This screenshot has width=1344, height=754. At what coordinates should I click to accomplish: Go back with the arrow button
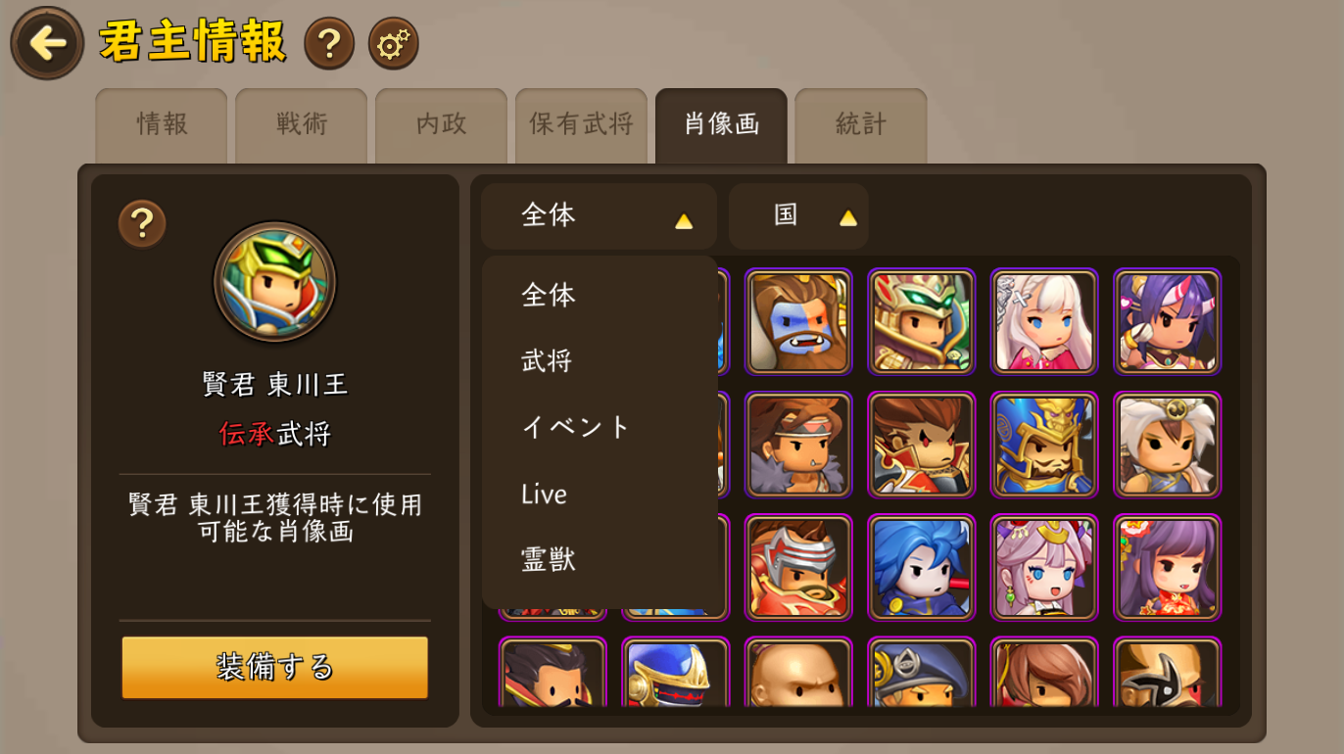(x=47, y=43)
